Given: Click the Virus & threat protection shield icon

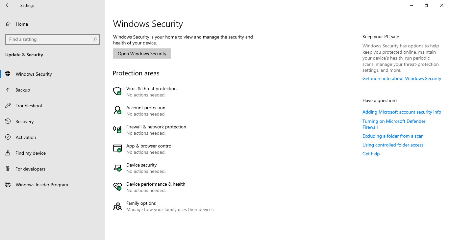Looking at the screenshot, I should (x=117, y=91).
